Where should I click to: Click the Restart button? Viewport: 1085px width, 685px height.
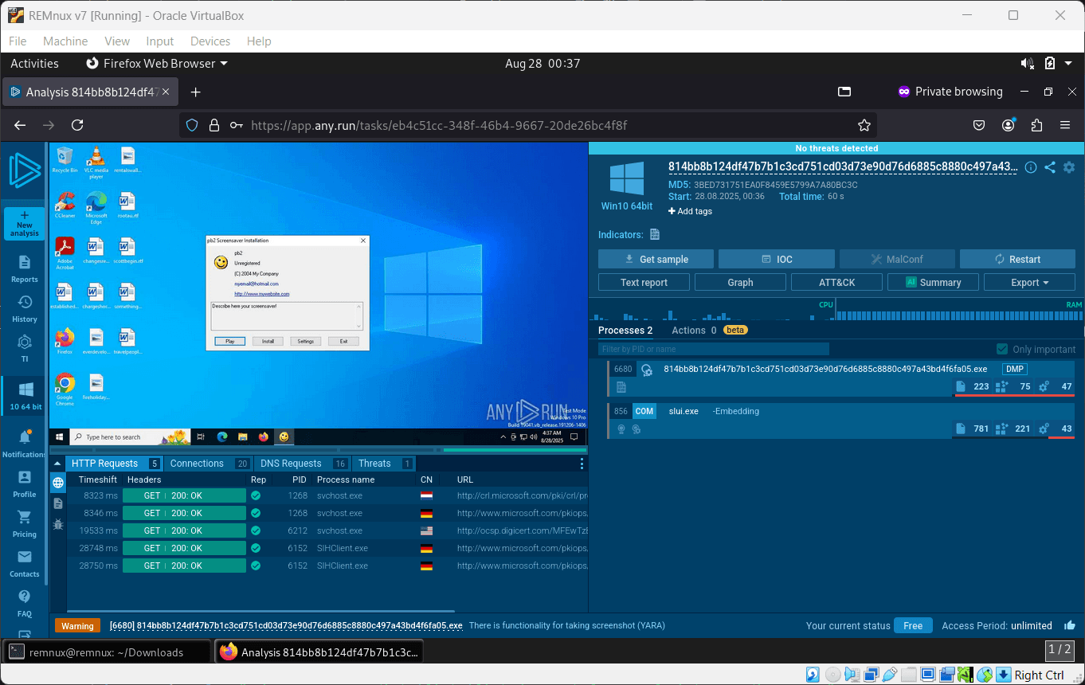(1017, 259)
